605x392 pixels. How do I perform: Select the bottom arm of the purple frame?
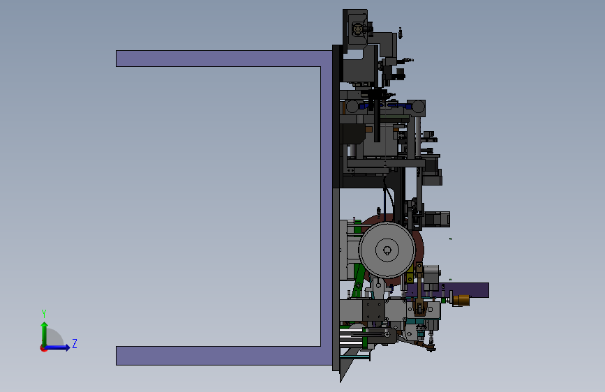click(x=224, y=355)
